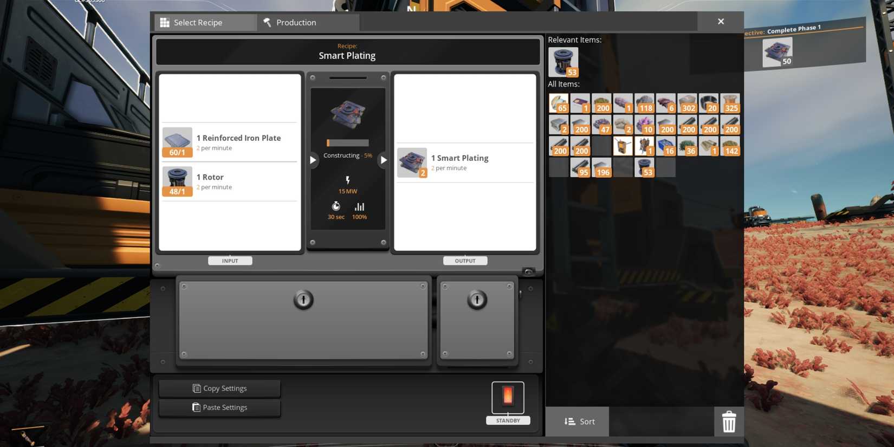
Task: Take Smart Plating from the output slot
Action: point(412,163)
